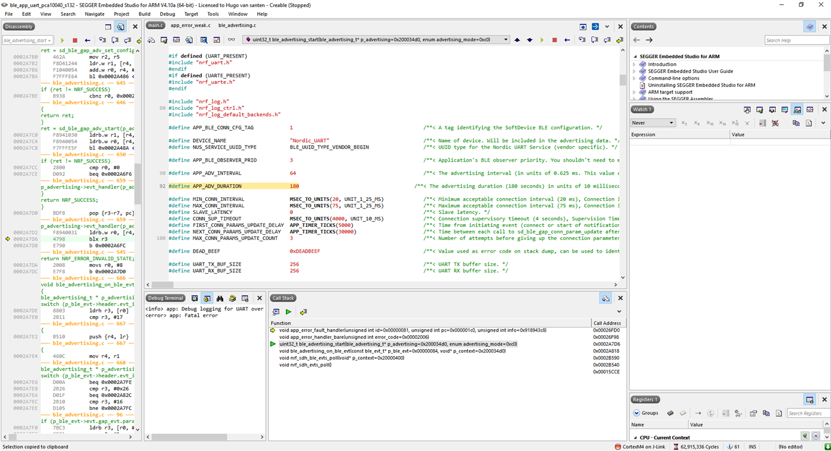This screenshot has height=451, width=831.
Task: Click yellow run-to-cursor arrow in editor toolbar
Action: point(619,40)
